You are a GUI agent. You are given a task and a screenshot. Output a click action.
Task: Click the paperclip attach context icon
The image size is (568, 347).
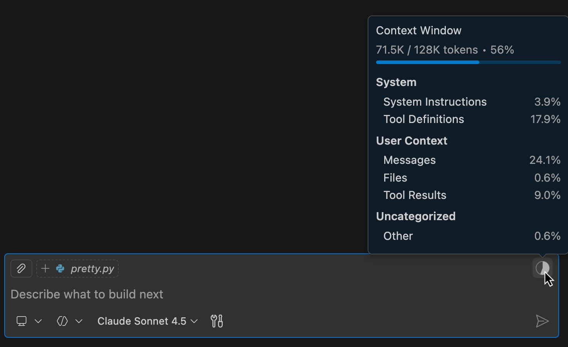(21, 269)
